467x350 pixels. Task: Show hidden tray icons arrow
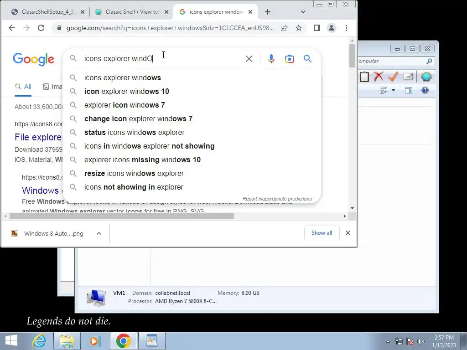click(388, 341)
